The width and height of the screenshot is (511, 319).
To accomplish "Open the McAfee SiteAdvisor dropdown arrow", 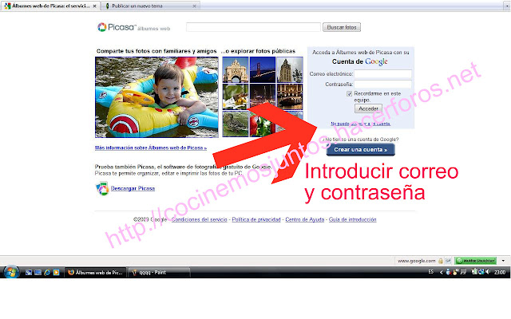I will point(503,261).
